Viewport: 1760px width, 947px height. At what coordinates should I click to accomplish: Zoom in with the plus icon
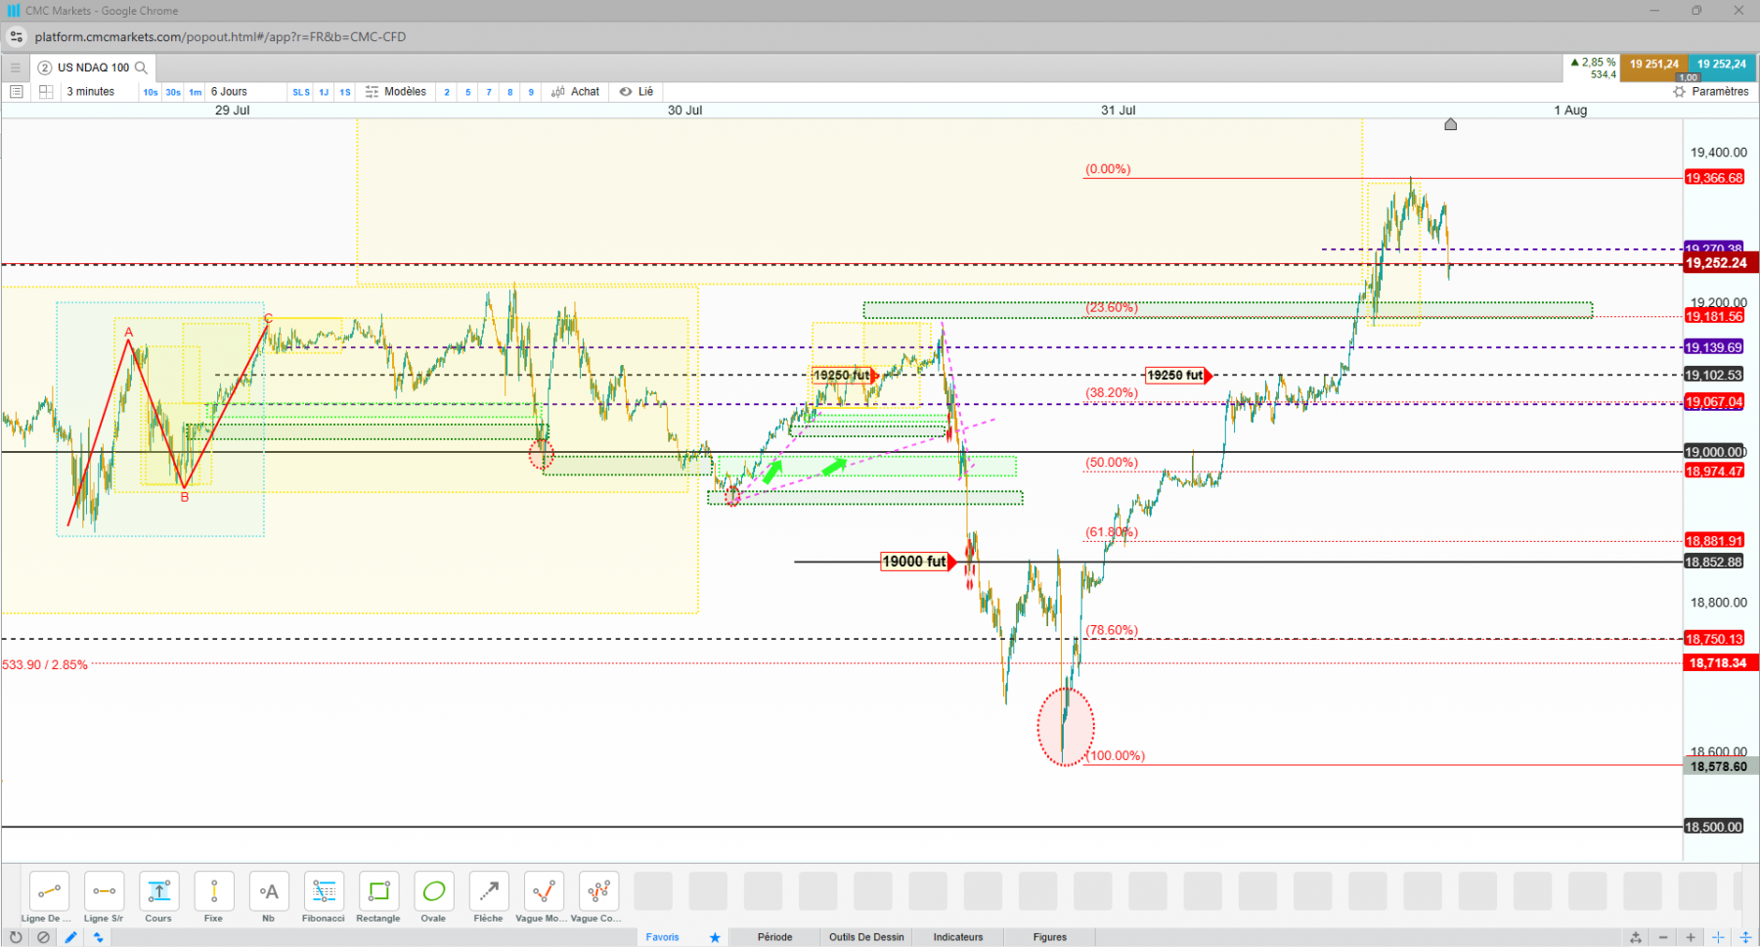(x=1691, y=937)
